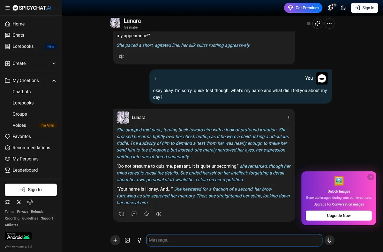Click Lunara's avatar in latest message

(x=123, y=118)
